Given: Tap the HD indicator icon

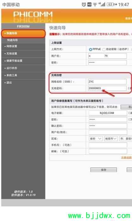Looking at the screenshot, I should pyautogui.click(x=90, y=4).
